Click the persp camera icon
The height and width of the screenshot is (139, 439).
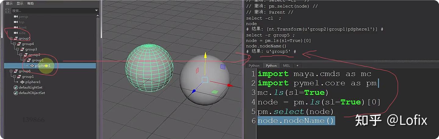pos(16,17)
